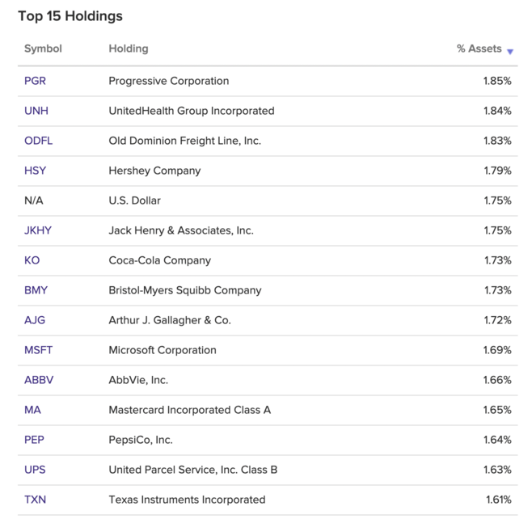Click the Symbol column header
Viewport: 532px width, 519px height.
point(43,49)
